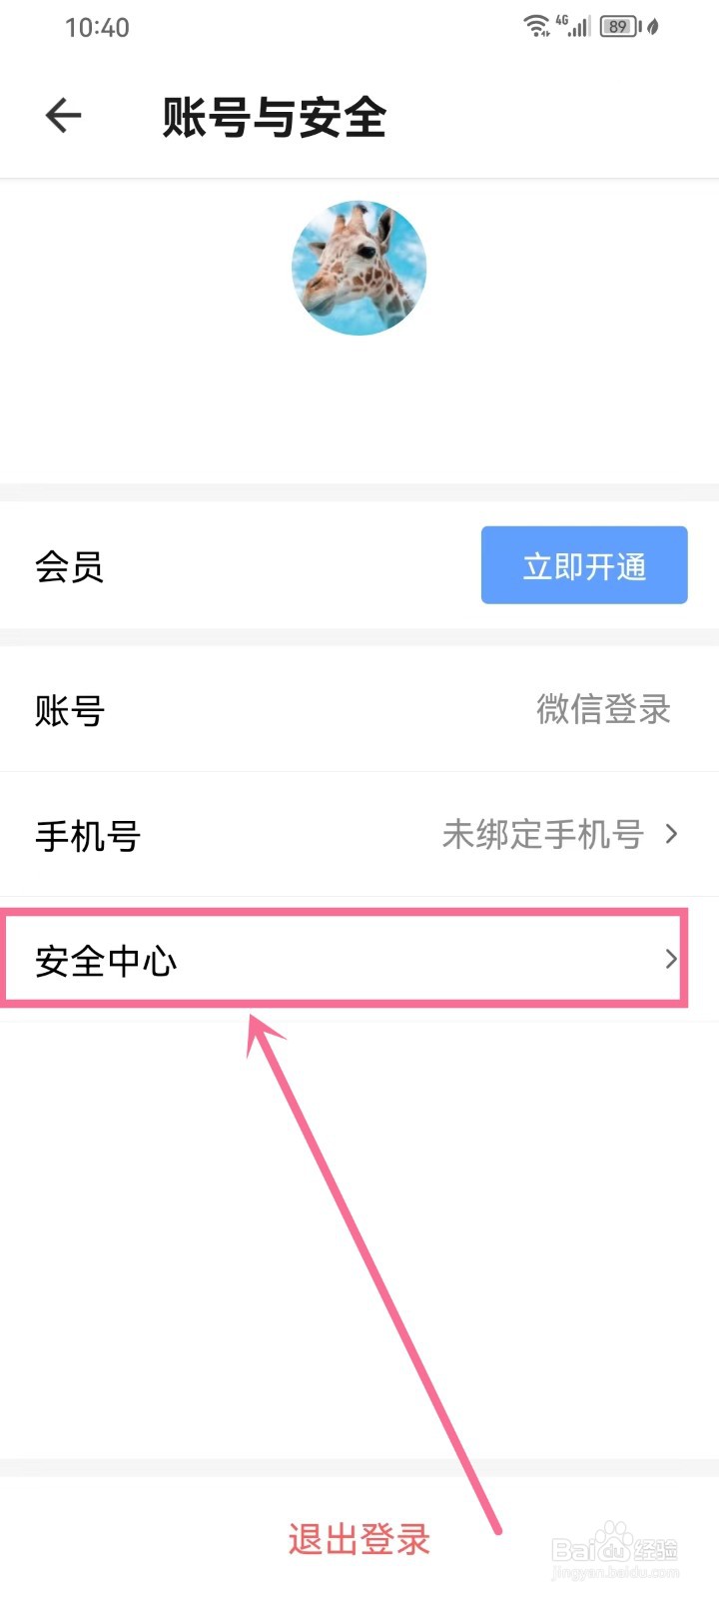Viewport: 719px width, 1598px height.
Task: Tap the back arrow icon
Action: pos(63,116)
